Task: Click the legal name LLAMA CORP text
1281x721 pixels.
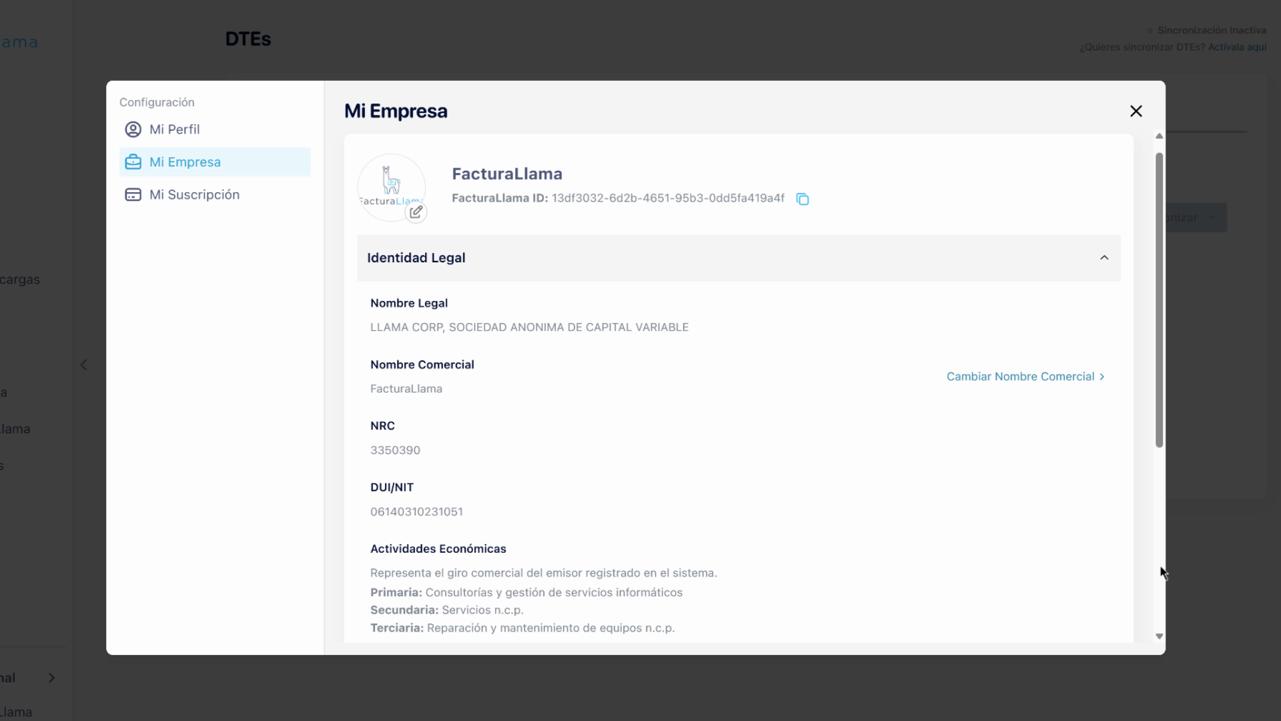Action: coord(529,327)
